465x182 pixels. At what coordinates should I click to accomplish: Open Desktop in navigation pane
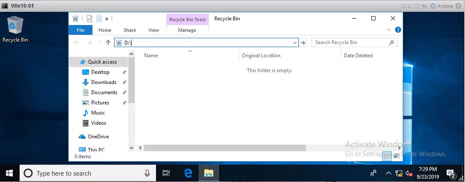[100, 72]
